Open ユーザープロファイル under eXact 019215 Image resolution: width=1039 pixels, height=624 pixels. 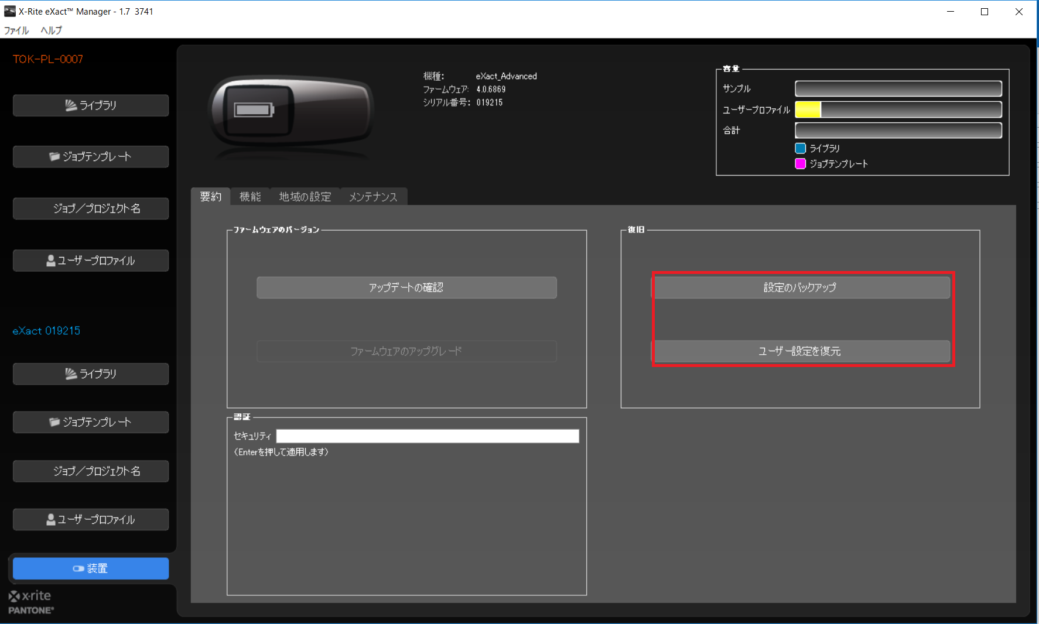pos(91,519)
